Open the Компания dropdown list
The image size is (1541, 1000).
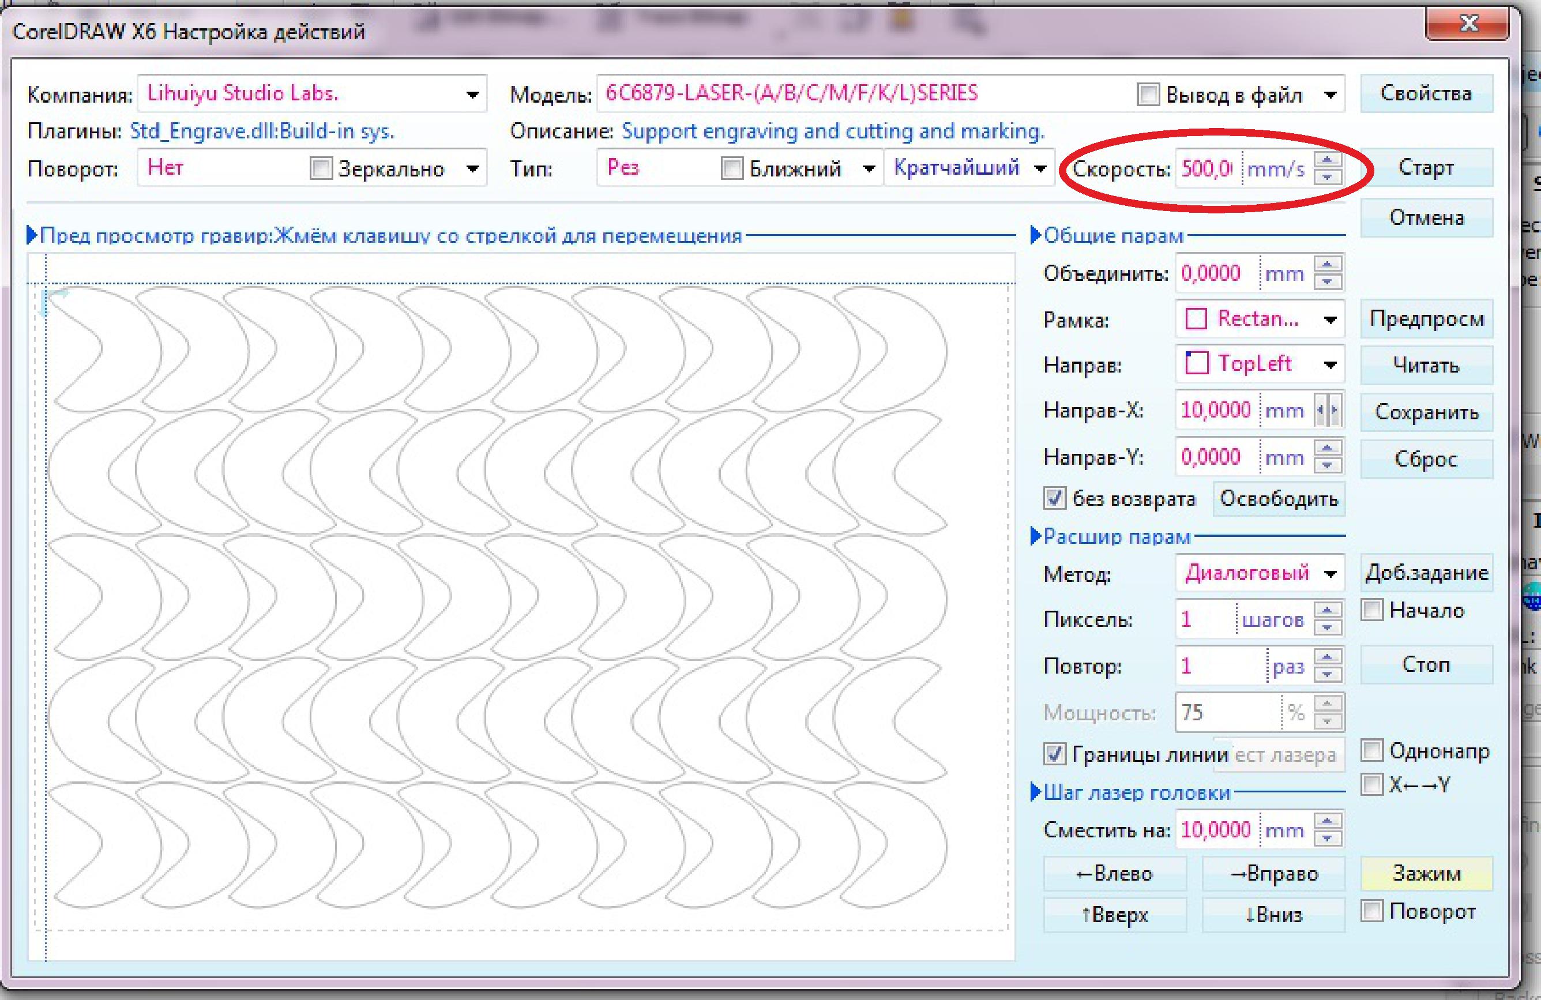[x=473, y=95]
